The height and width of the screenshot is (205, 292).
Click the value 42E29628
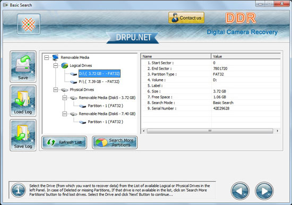point(221,108)
